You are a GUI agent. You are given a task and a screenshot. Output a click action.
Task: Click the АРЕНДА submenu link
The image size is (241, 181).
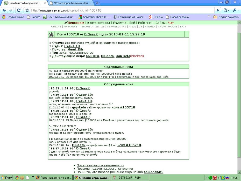pyautogui.click(x=150, y=26)
